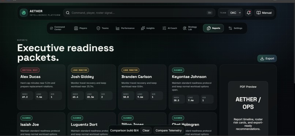Click the Strategy Lab icon
295x136 pixels.
[x=185, y=28]
